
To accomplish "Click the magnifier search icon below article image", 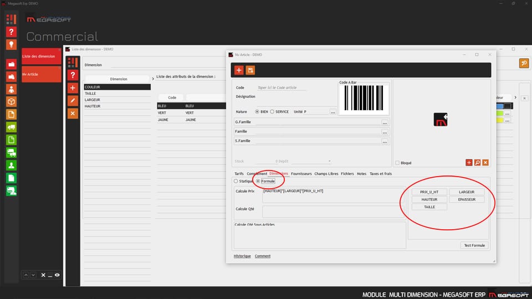I will 477,162.
